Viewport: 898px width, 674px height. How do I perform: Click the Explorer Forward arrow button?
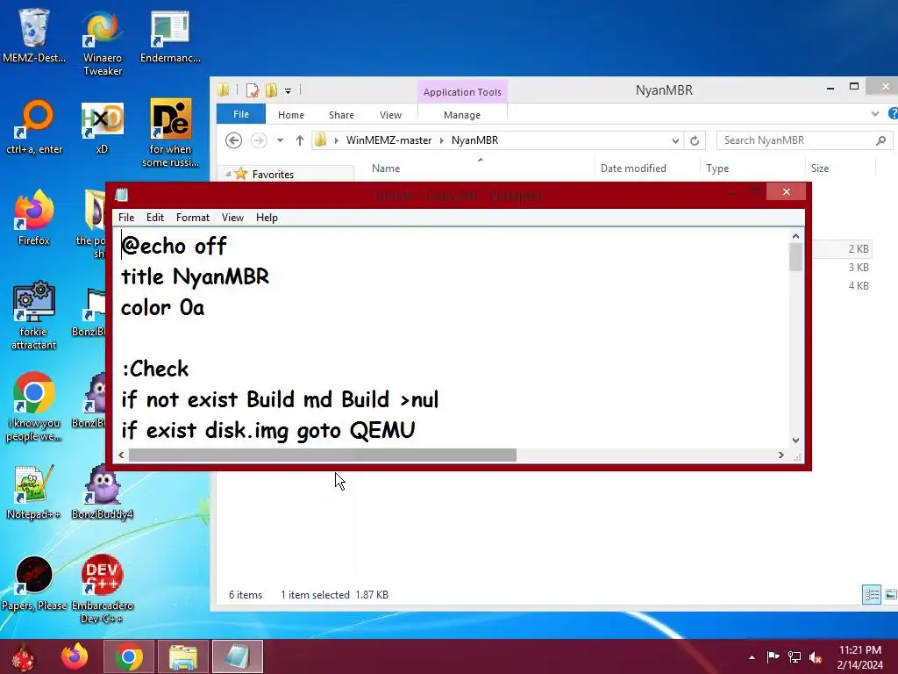pos(259,140)
